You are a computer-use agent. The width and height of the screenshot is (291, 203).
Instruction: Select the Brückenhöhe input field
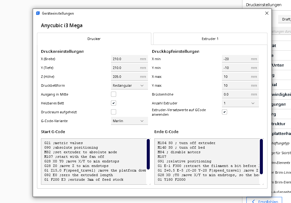(x=236, y=94)
